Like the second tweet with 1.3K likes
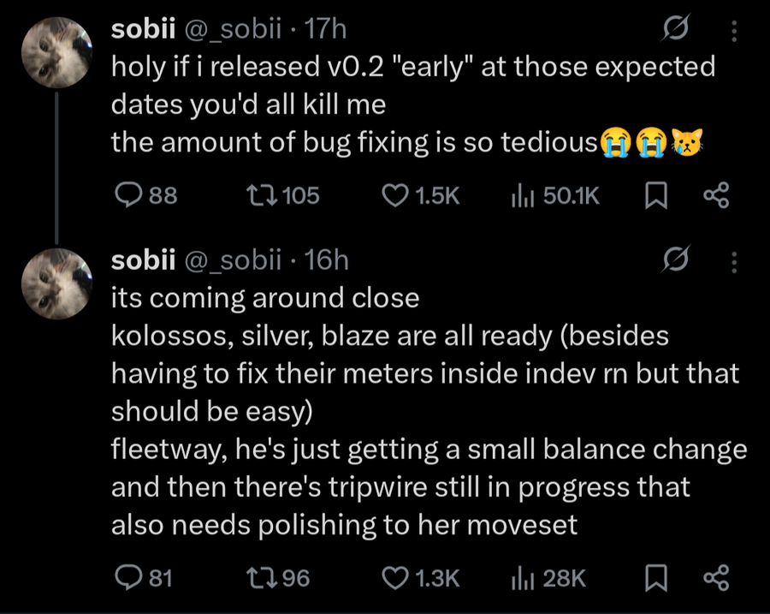 tap(394, 578)
